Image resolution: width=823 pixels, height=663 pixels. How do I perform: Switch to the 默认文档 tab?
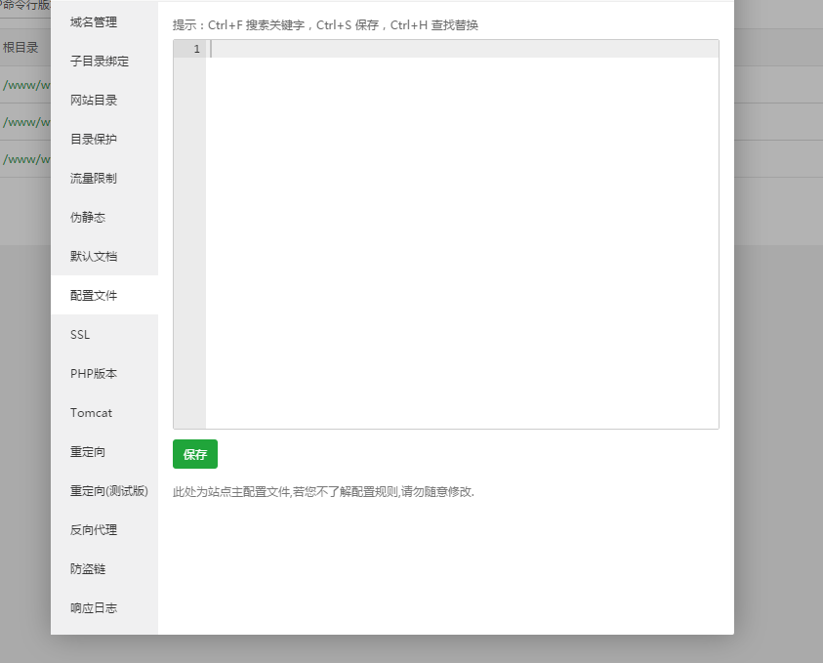103,256
